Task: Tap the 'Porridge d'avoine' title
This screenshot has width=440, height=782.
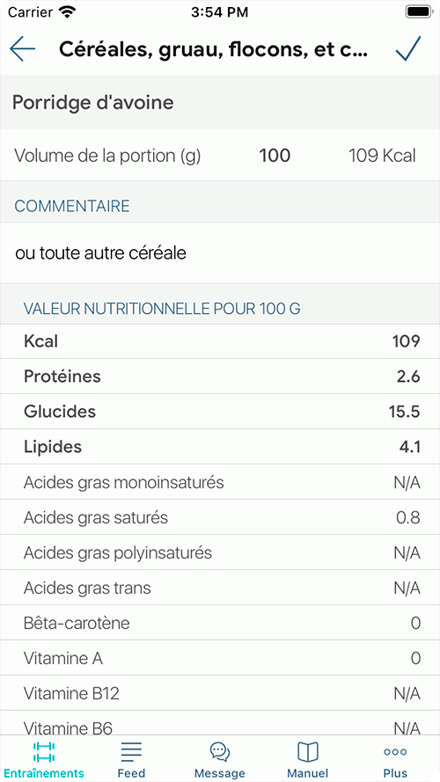Action: (x=92, y=103)
